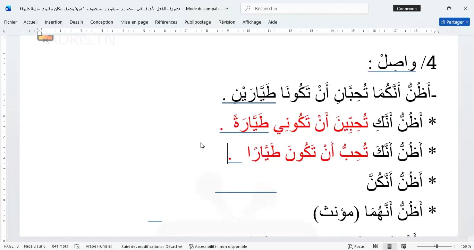Switch to Print Layout view icon

[390, 246]
